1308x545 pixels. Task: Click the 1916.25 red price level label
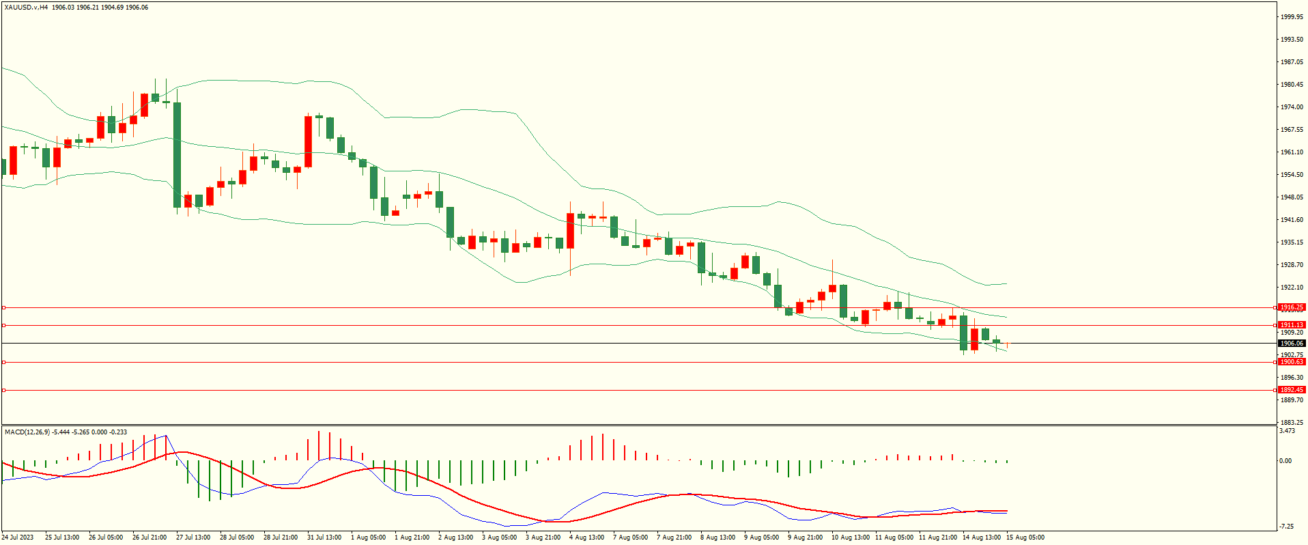[x=1291, y=307]
